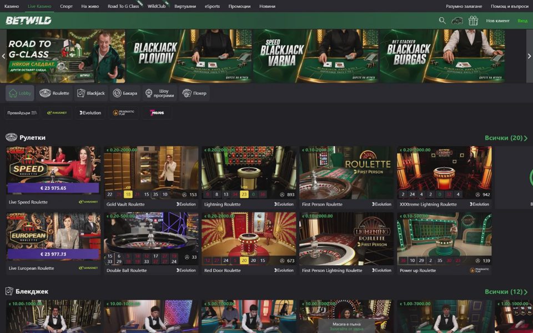Click Power up Roulette players icon 139
The height and width of the screenshot is (333, 533).
click(x=477, y=261)
